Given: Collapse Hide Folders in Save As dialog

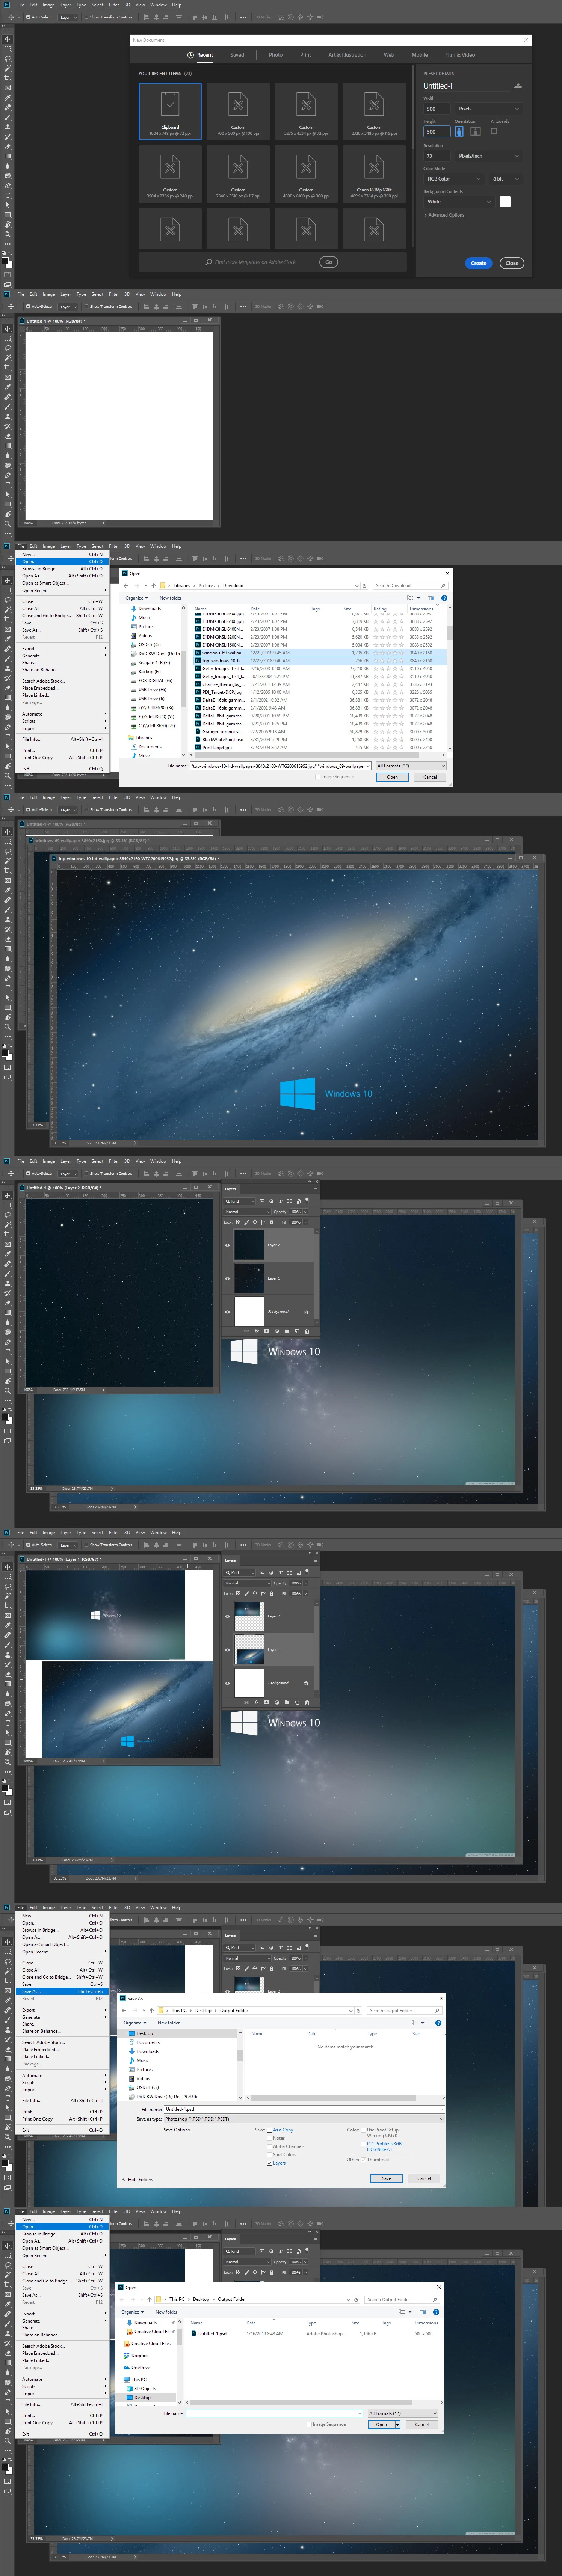Looking at the screenshot, I should point(137,2179).
